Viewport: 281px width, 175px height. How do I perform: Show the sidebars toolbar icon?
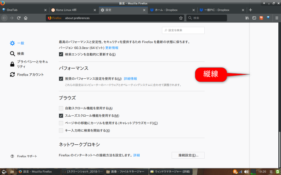pyautogui.click(x=254, y=18)
